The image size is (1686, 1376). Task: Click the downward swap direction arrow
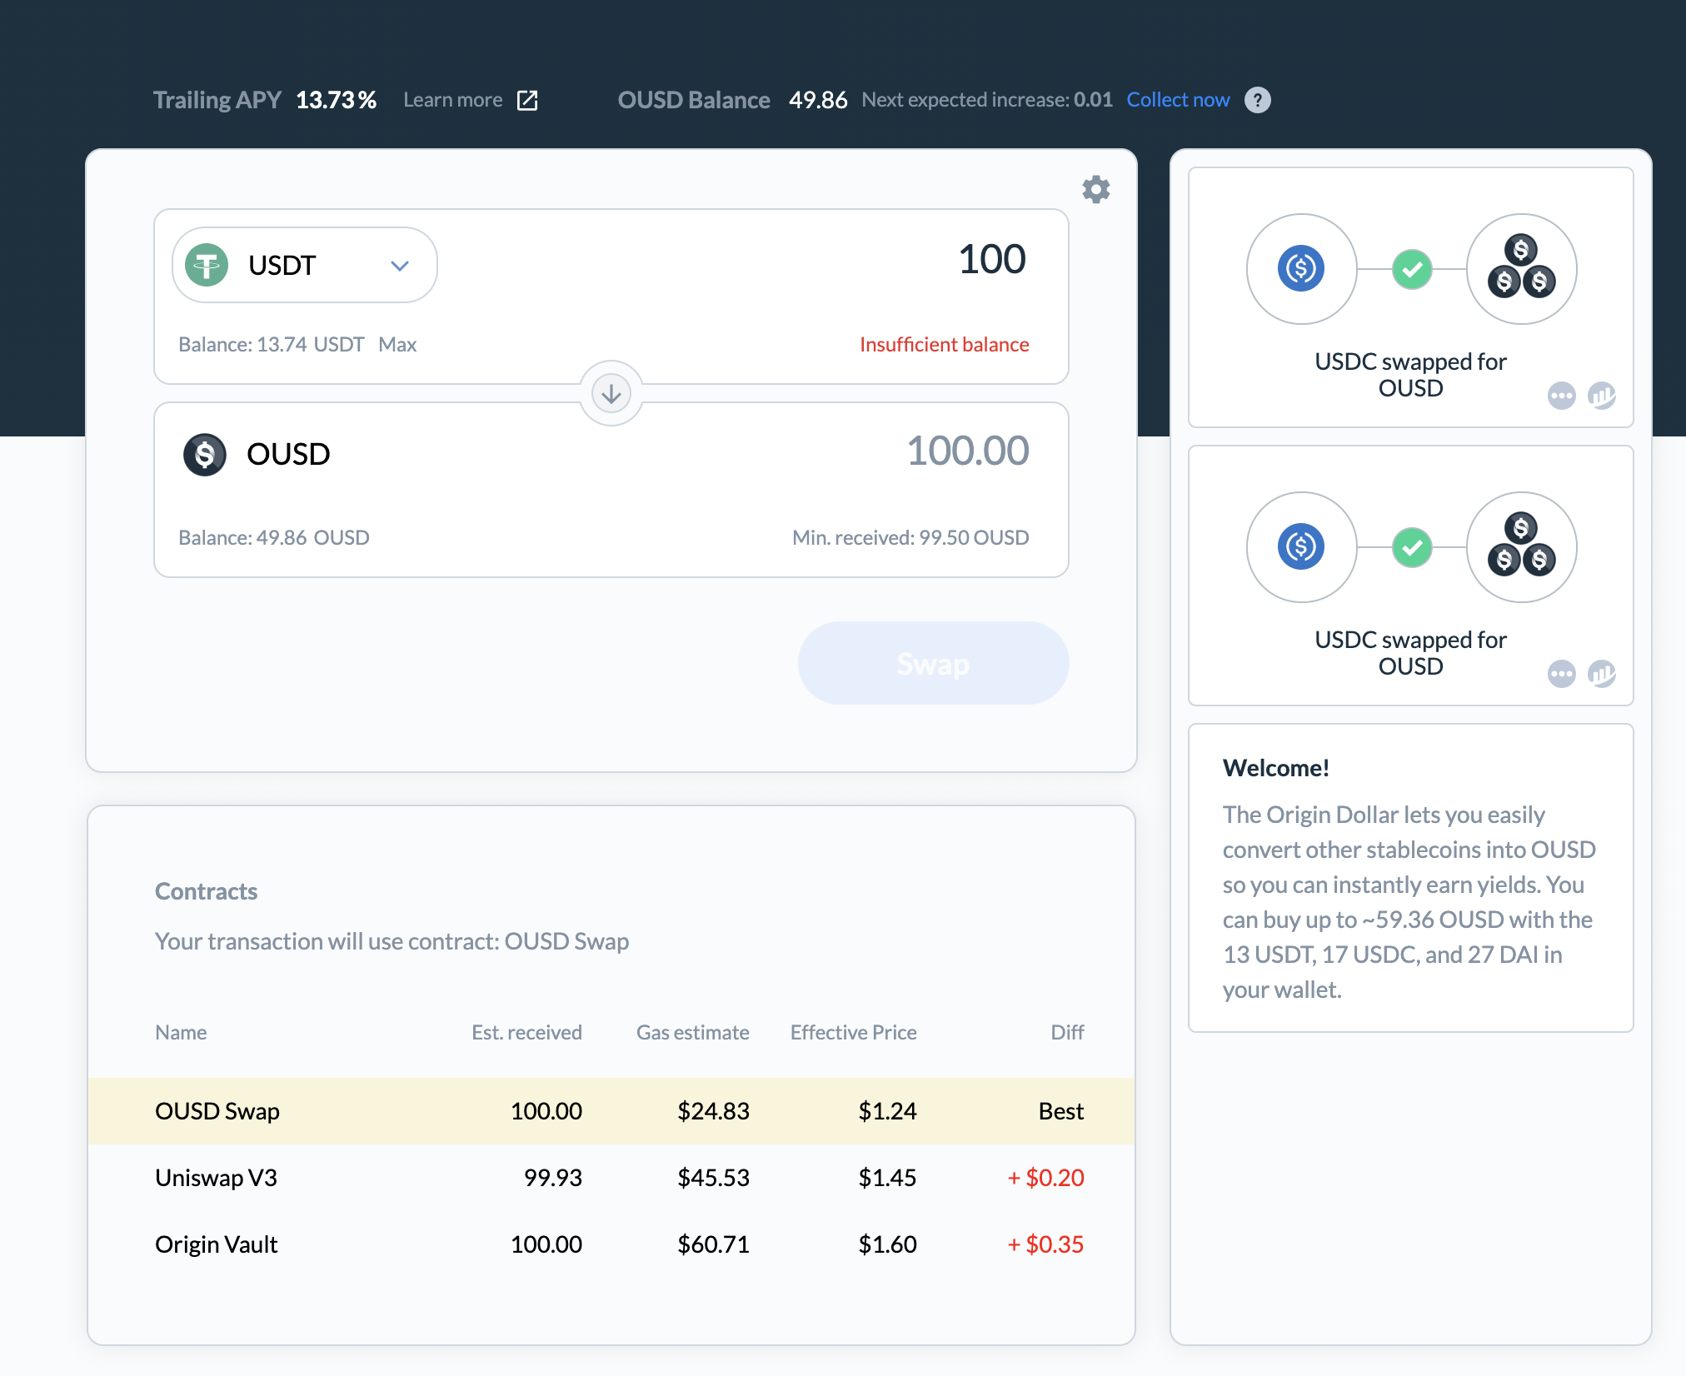tap(611, 393)
